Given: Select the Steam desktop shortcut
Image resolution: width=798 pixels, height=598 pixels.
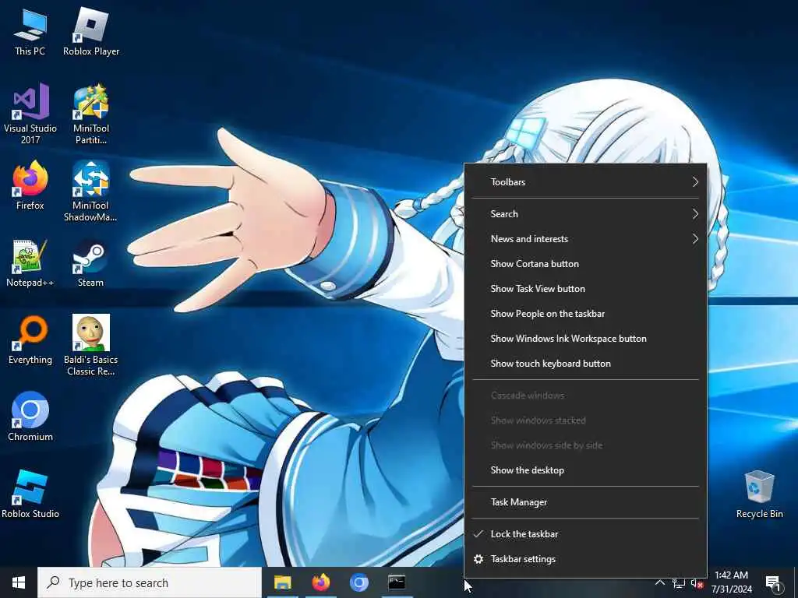Looking at the screenshot, I should (x=91, y=263).
